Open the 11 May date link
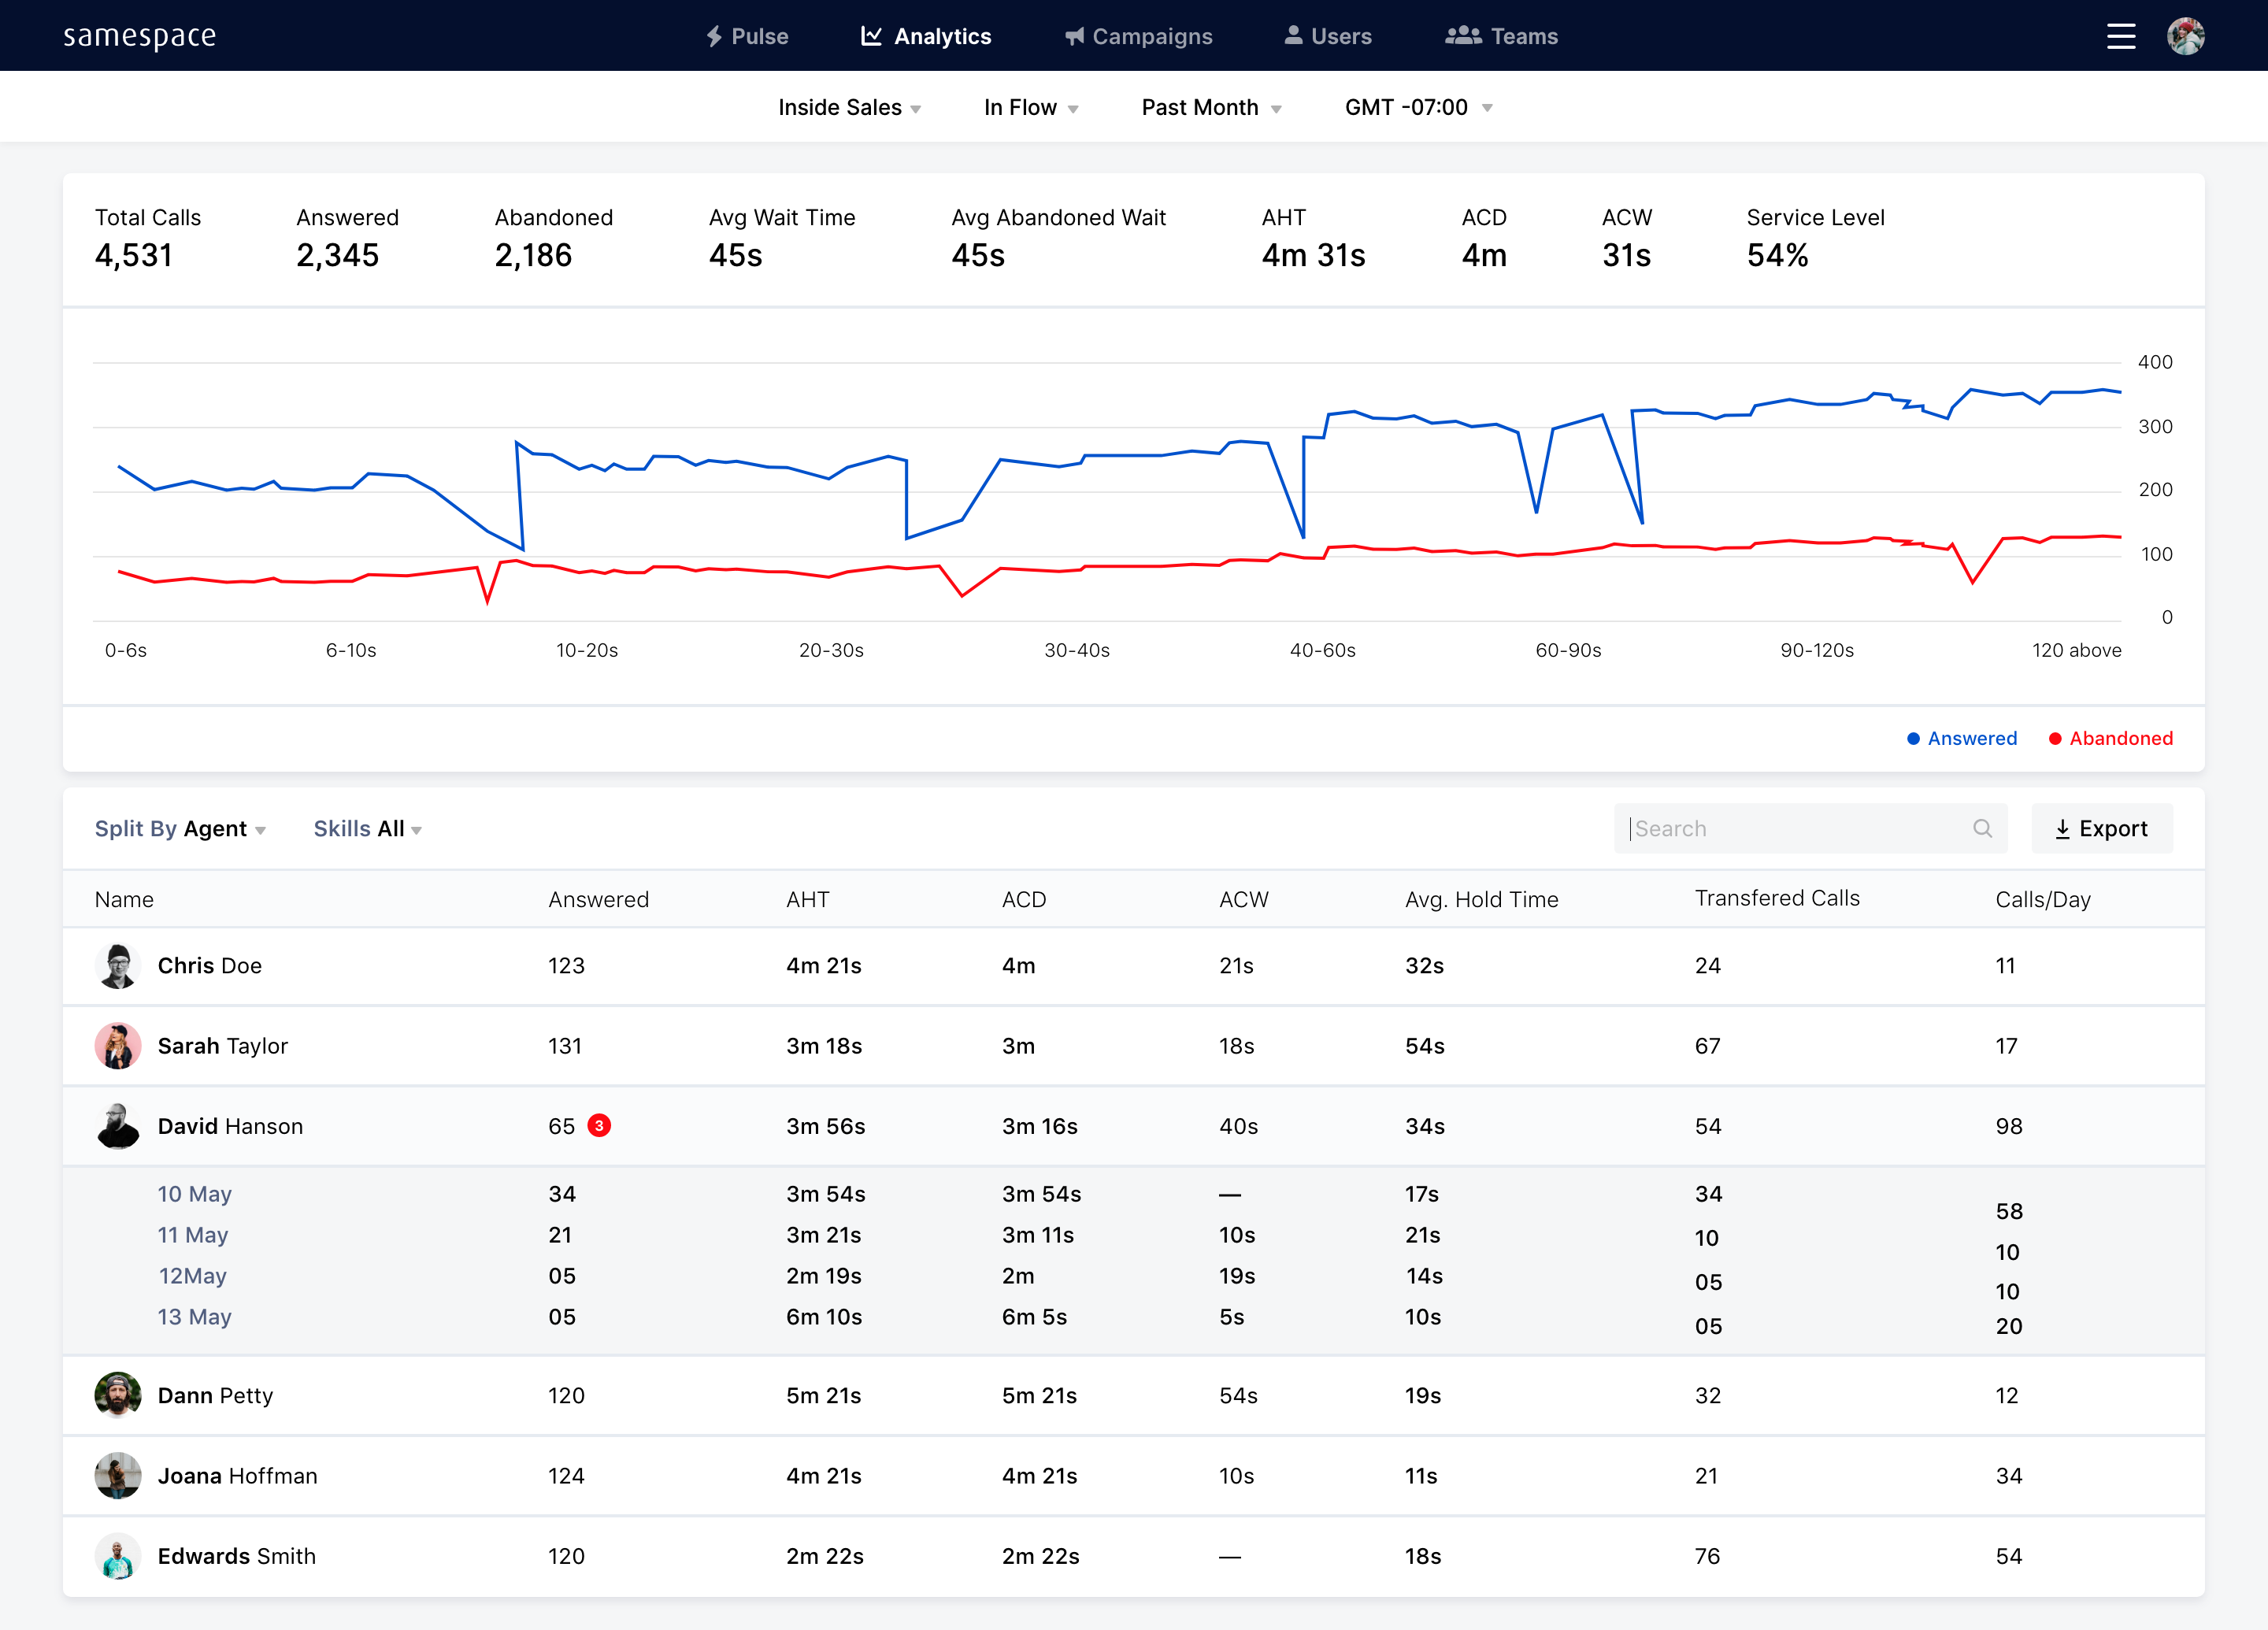The image size is (2268, 1630). [193, 1235]
